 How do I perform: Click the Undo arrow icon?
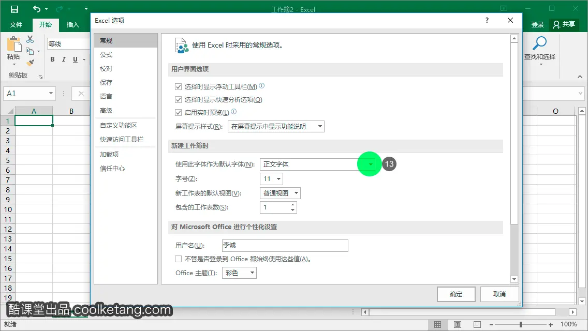36,9
